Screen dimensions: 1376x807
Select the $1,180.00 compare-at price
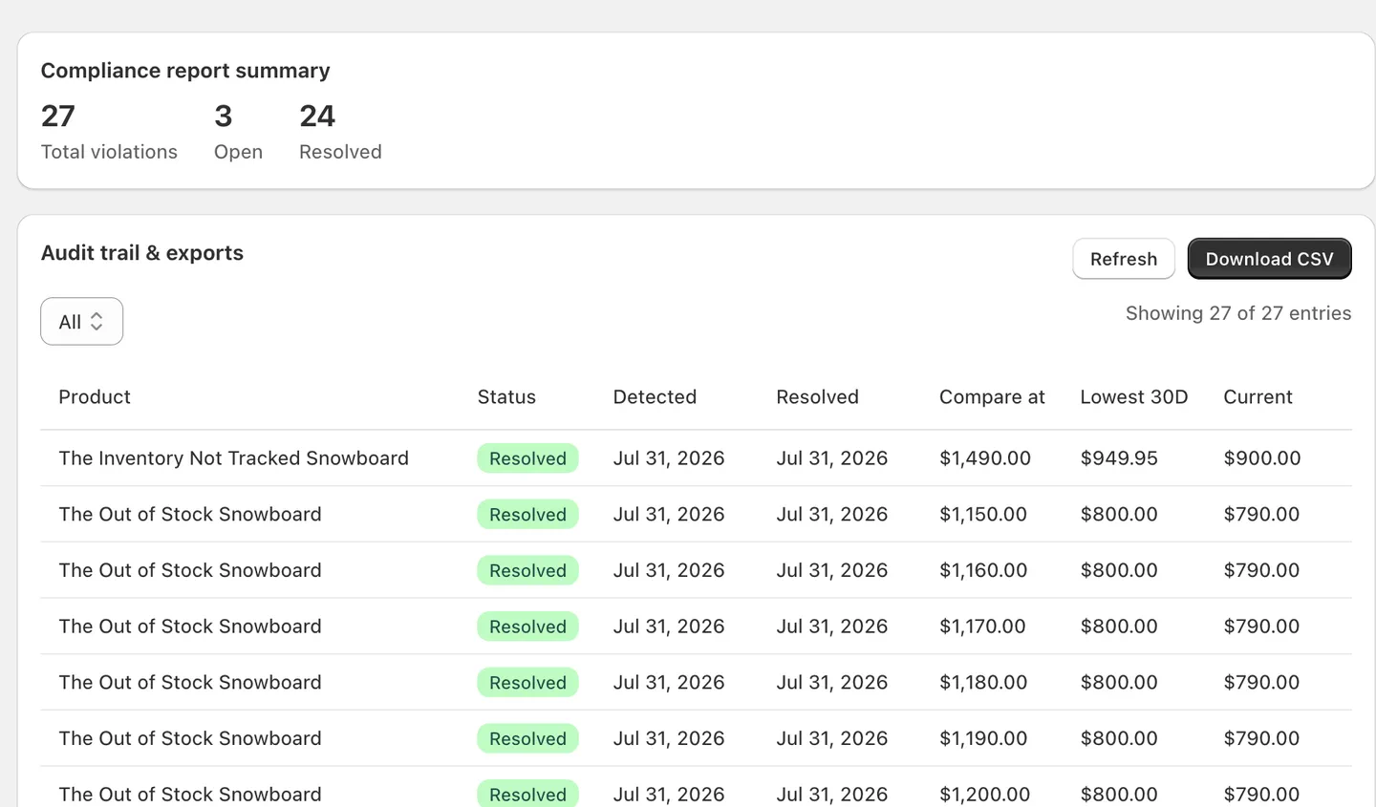(983, 683)
